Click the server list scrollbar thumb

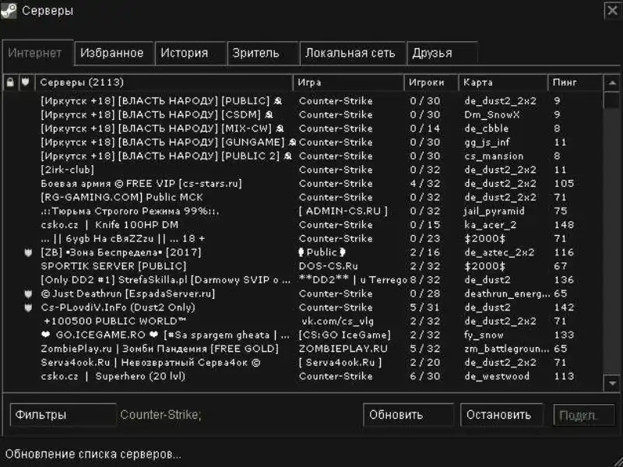[x=612, y=100]
